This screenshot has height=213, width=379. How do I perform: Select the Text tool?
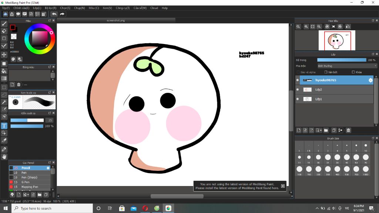pyautogui.click(x=4, y=126)
